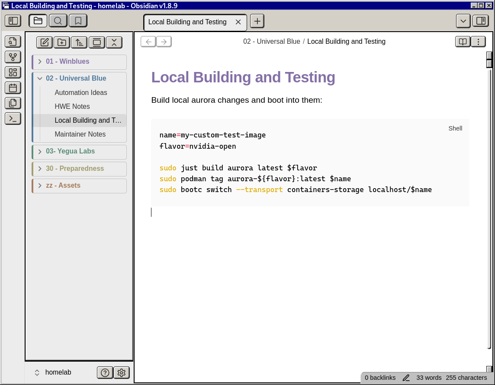
Task: Expand the 03- Yegua Labs folder
Action: tap(79, 152)
